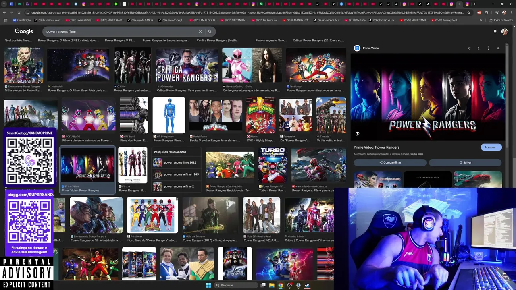This screenshot has width=516, height=290.
Task: Clear the search query with the X icon
Action: click(x=200, y=31)
